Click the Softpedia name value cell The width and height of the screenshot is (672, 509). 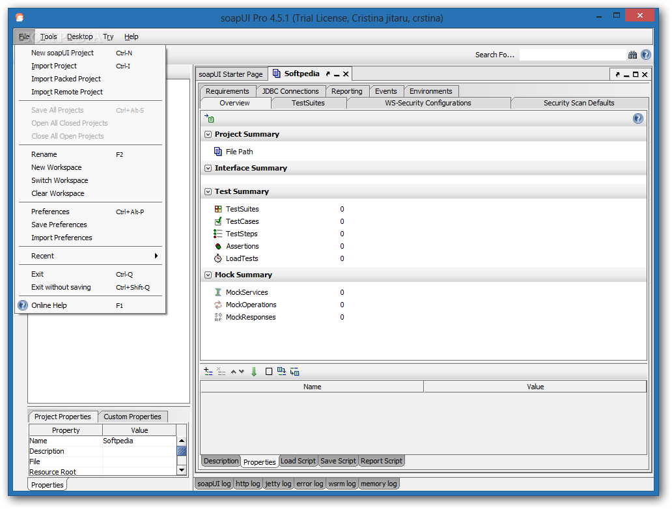tap(139, 441)
